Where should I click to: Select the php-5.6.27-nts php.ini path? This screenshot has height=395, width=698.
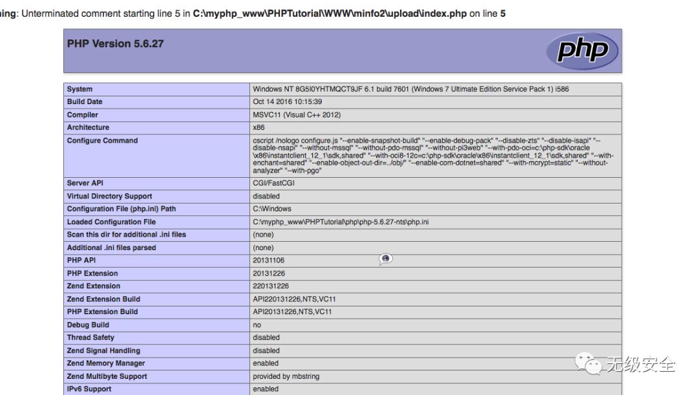point(341,222)
